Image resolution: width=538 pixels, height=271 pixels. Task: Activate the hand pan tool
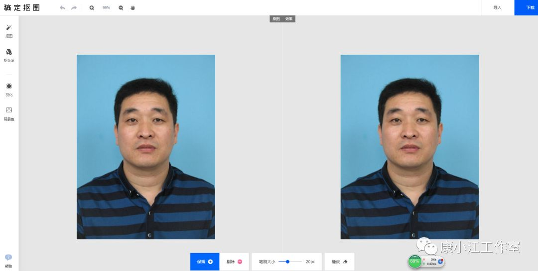point(133,8)
